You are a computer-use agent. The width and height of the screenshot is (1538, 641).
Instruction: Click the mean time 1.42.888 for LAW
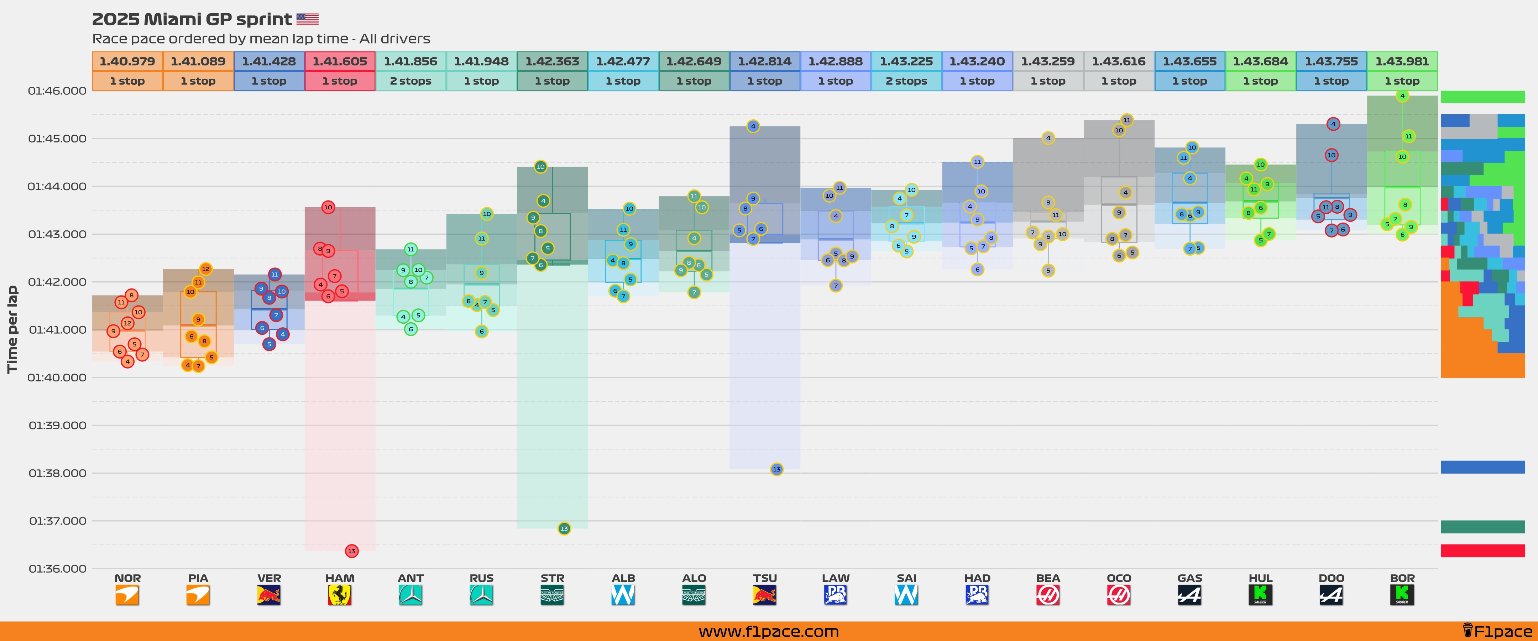click(x=835, y=62)
